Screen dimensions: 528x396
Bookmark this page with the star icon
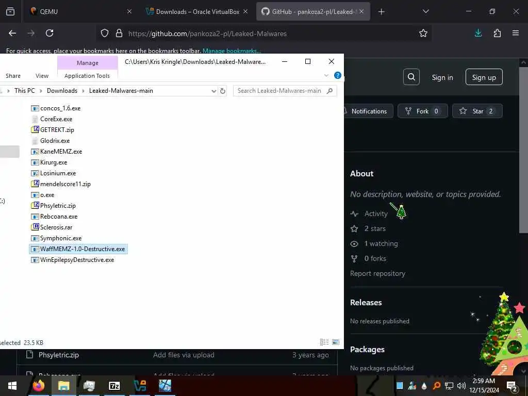[423, 33]
